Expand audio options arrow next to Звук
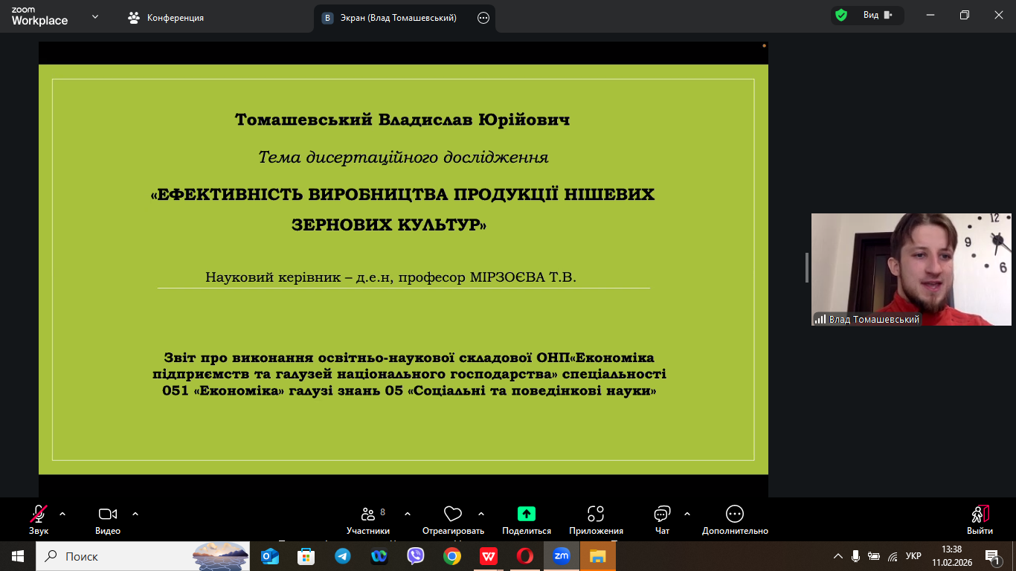Image resolution: width=1016 pixels, height=571 pixels. [62, 514]
